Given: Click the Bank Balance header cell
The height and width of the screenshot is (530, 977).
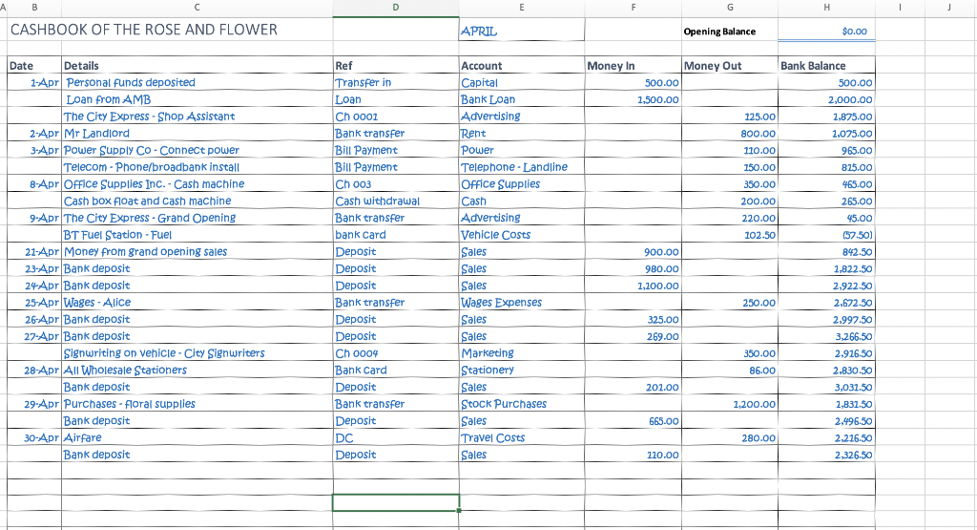Looking at the screenshot, I should pyautogui.click(x=826, y=66).
